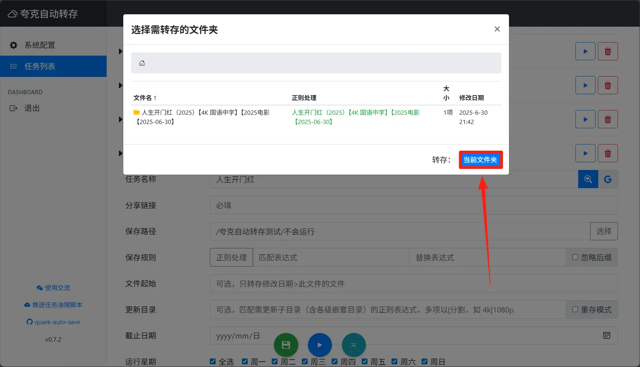640x367 pixels.
Task: Click the home icon in folder breadcrumb
Action: (142, 63)
